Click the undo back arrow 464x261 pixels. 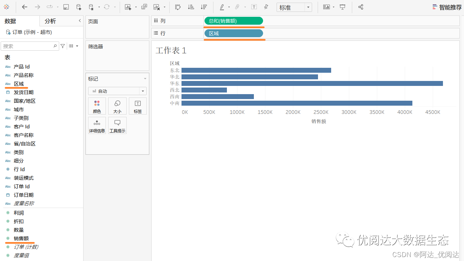click(25, 7)
